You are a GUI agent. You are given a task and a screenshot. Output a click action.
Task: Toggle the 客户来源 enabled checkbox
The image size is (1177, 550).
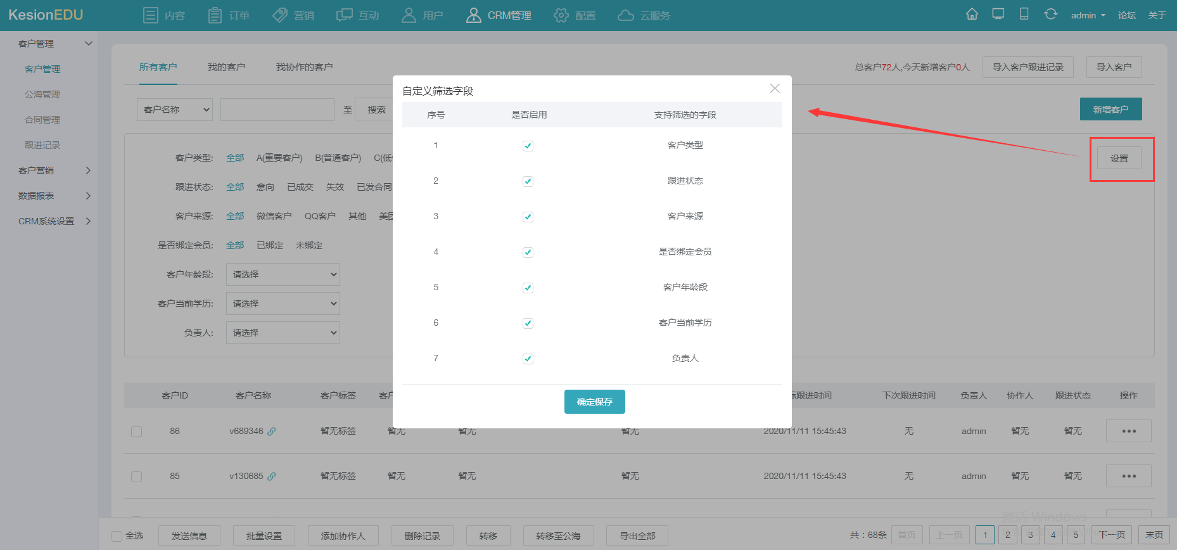pos(528,217)
